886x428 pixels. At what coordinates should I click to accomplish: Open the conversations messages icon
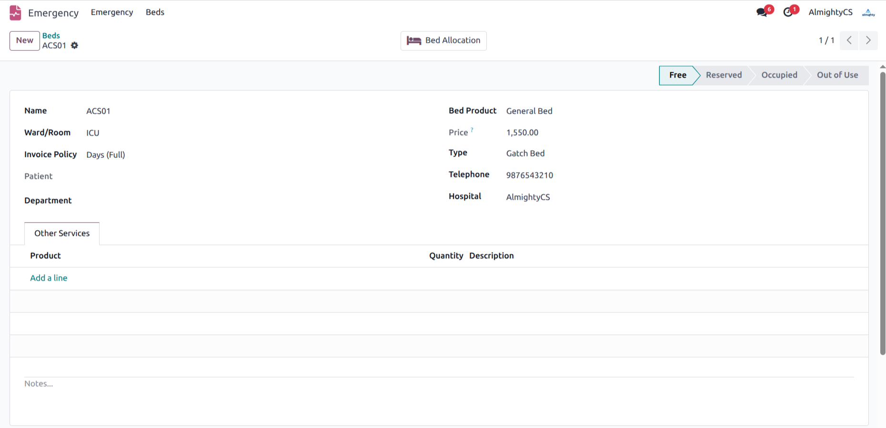762,12
